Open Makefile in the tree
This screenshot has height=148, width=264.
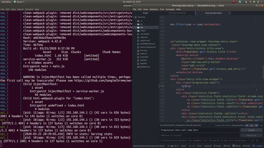(143, 64)
